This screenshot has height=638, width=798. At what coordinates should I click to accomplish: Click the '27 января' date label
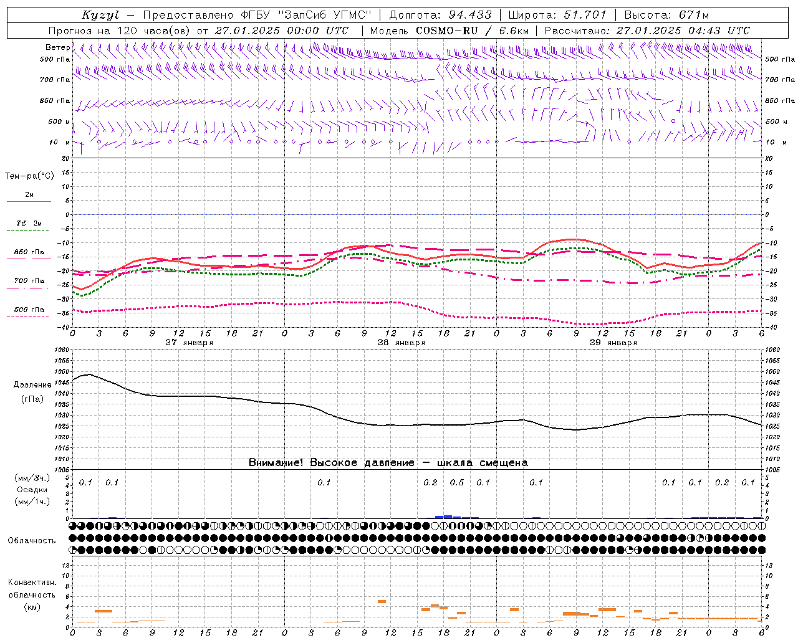click(189, 343)
